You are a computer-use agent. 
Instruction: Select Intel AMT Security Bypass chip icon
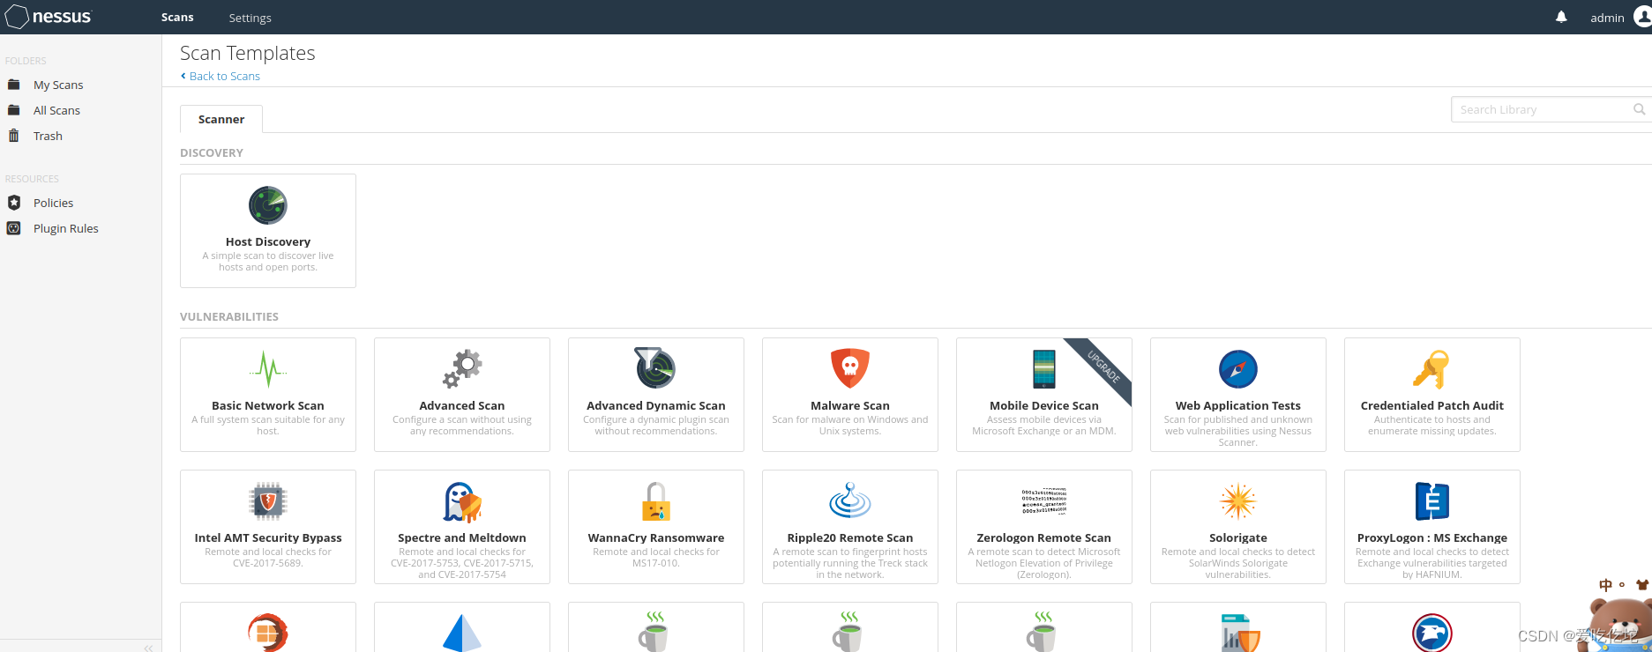(x=268, y=501)
